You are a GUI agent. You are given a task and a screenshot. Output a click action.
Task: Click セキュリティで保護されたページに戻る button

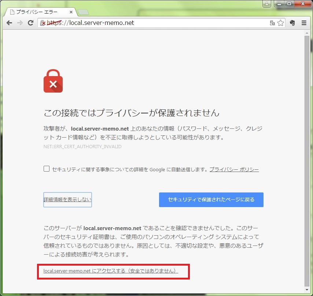click(x=211, y=199)
